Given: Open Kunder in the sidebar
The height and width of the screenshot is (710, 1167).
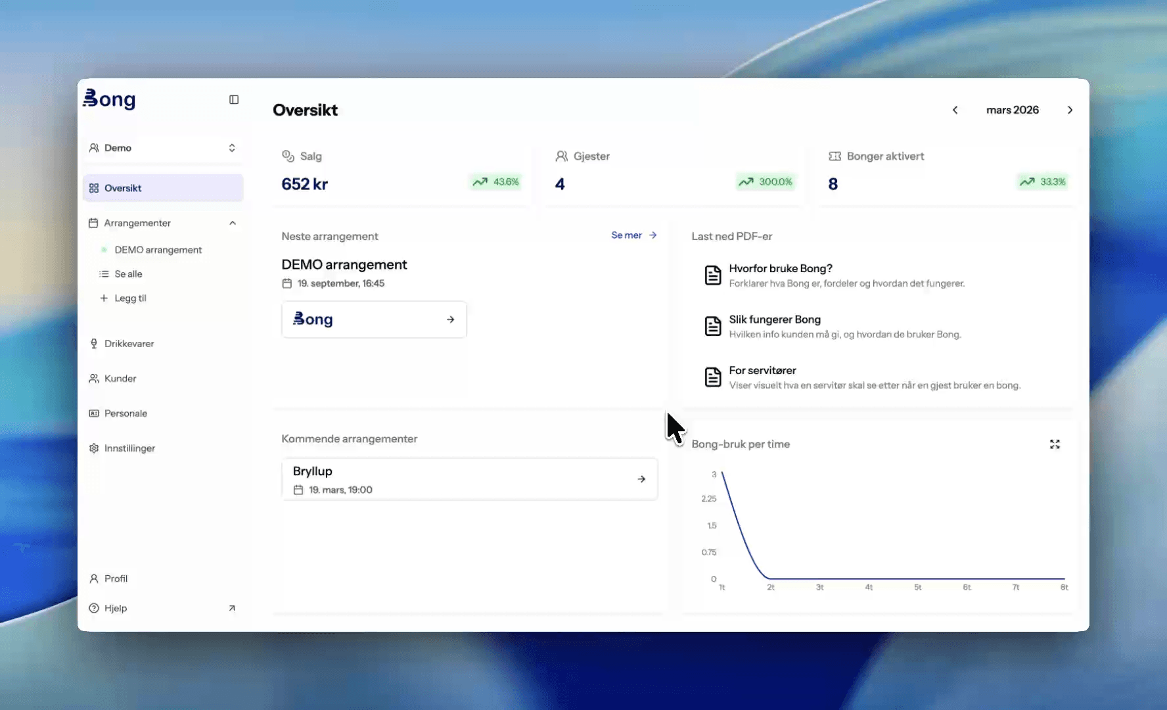Looking at the screenshot, I should pos(120,379).
